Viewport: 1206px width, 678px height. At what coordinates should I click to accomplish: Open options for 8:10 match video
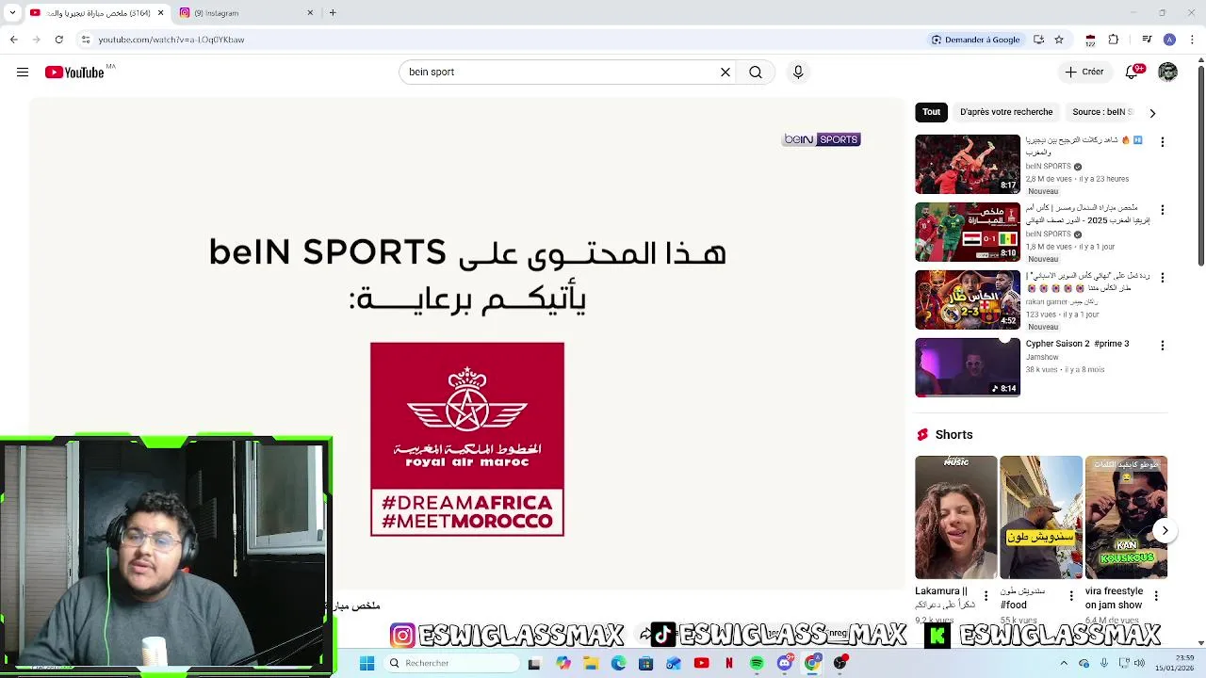pyautogui.click(x=1162, y=210)
